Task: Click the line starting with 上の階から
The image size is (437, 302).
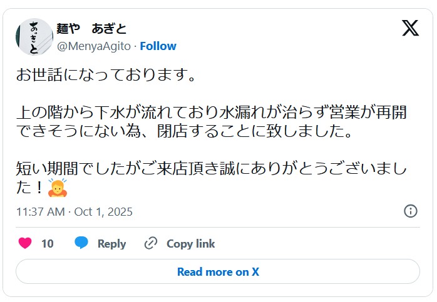Action: click(x=211, y=114)
